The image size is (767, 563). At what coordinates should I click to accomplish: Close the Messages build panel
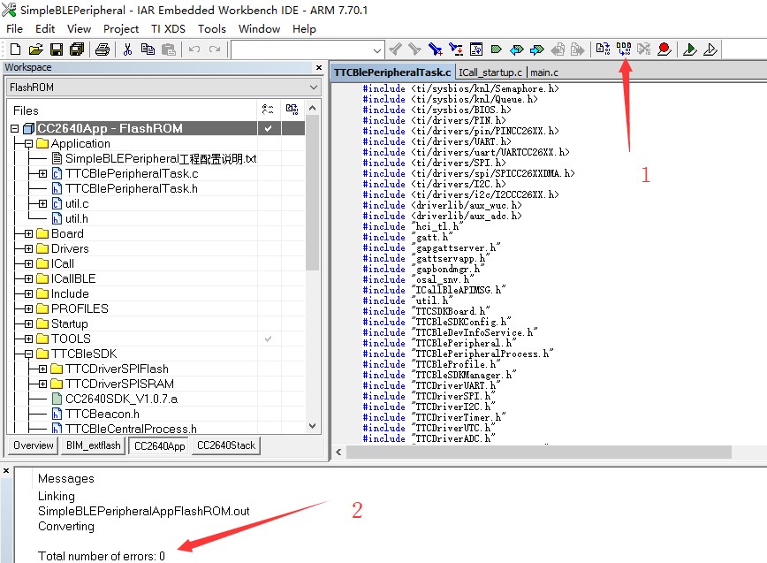tap(6, 471)
